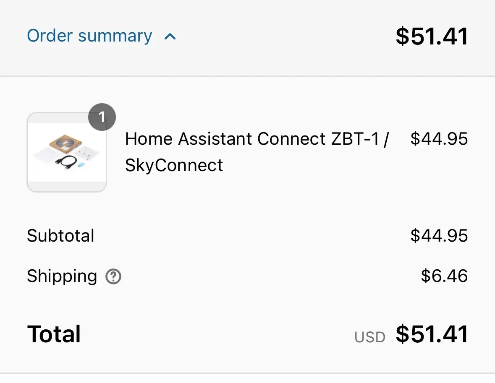Click the bold Total label
Screen dimensions: 495x383
[x=54, y=334]
